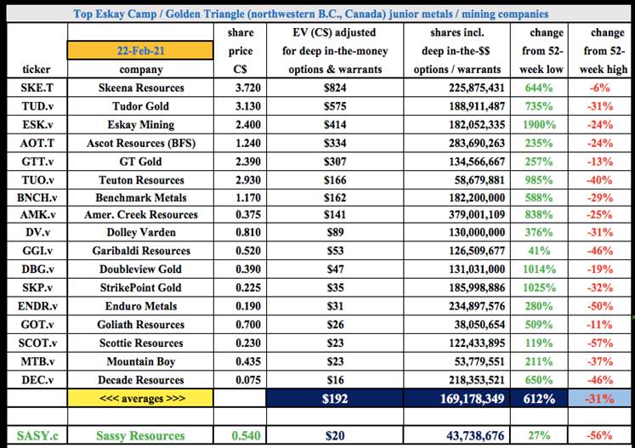Select the Garibaldi Resources cell

click(x=140, y=251)
